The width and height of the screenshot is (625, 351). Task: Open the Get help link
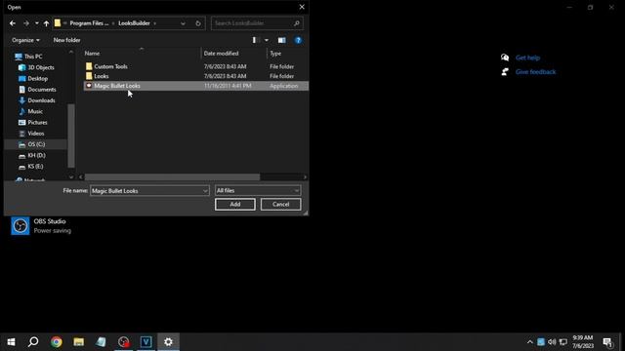tap(527, 58)
